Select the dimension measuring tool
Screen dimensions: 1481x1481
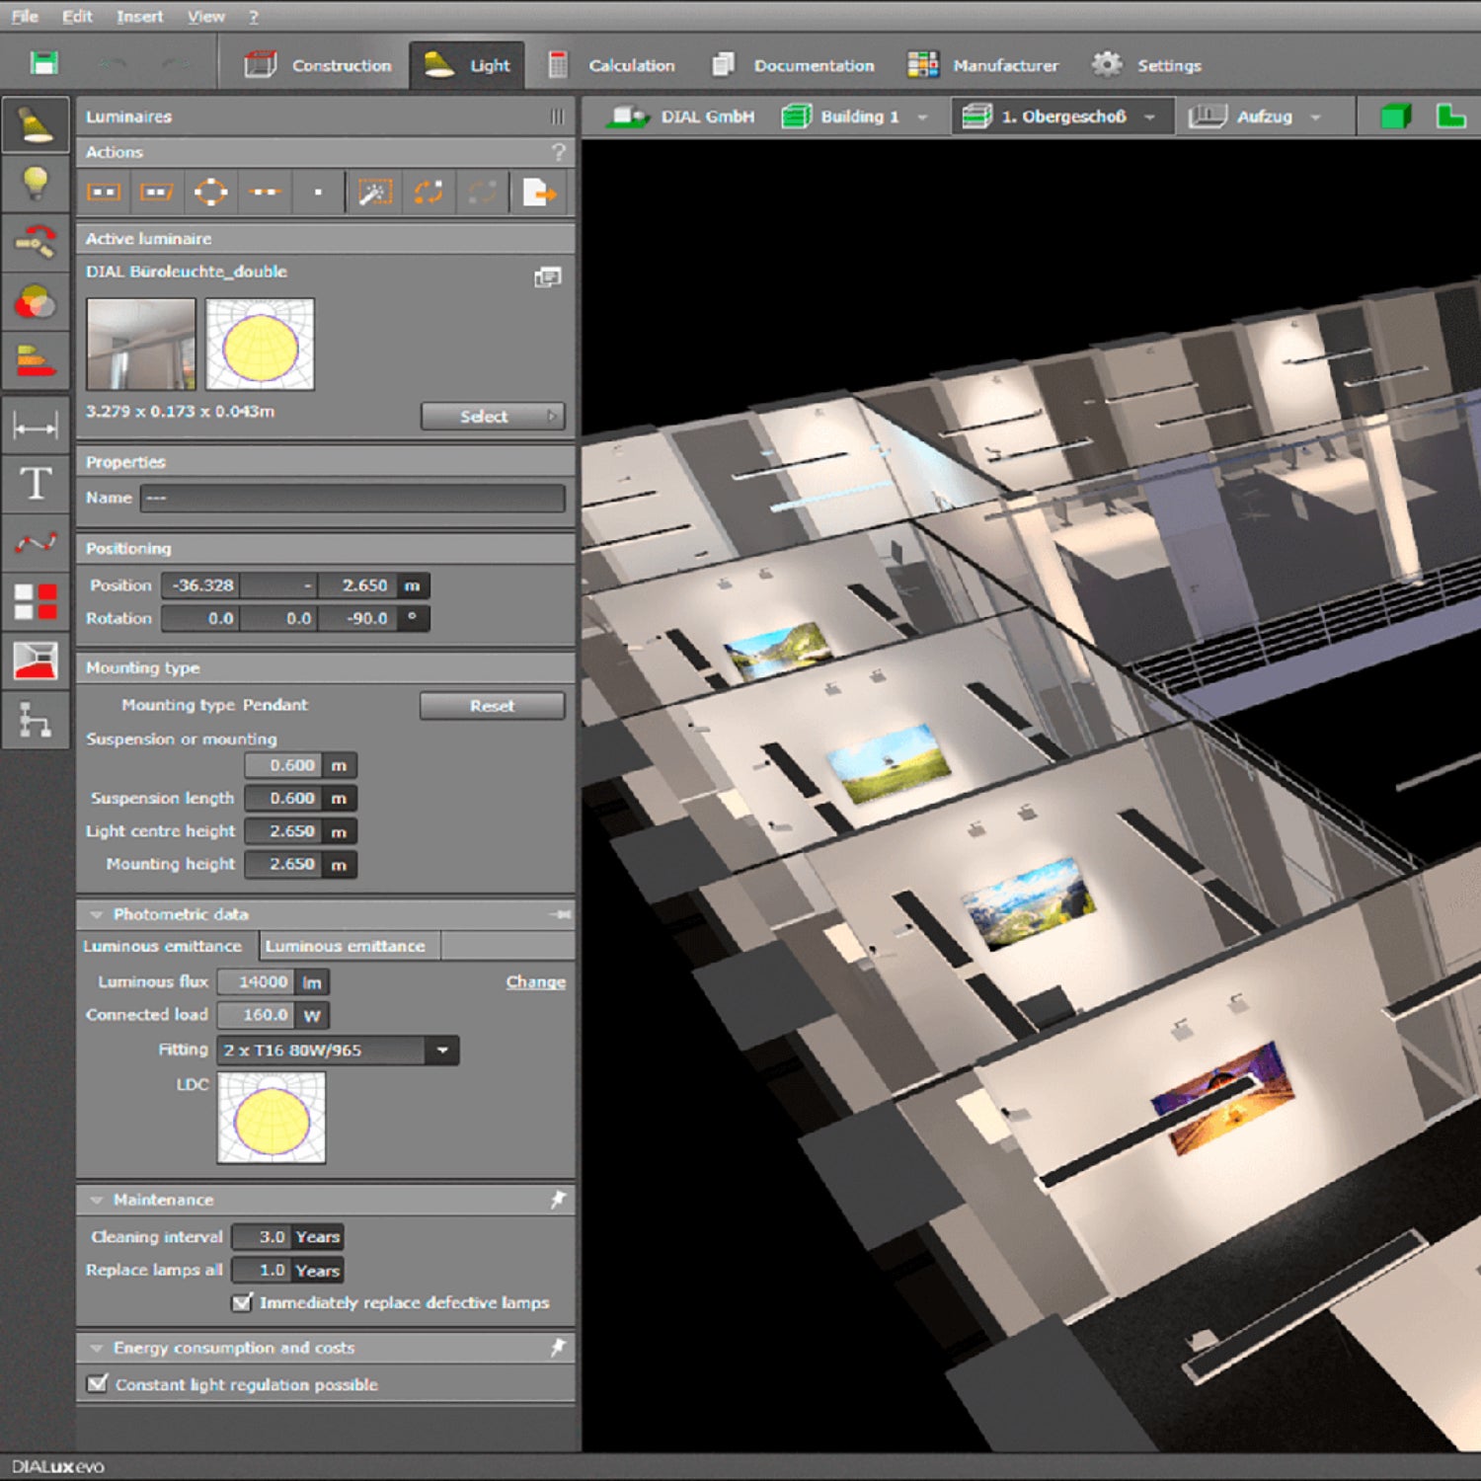36,427
